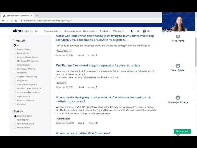197x148 pixels.
Task: Filter by Okta Integration Network
Action: [15, 92]
